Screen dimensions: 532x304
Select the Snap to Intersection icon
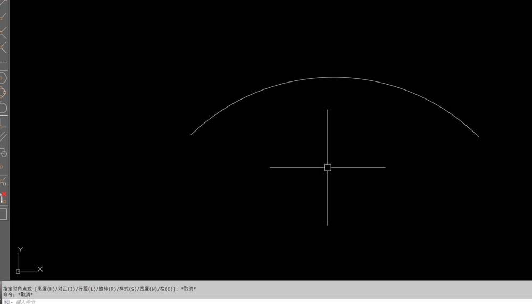[3, 33]
